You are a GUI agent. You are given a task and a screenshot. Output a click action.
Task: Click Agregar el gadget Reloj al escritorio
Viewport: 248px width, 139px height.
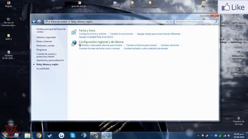point(96,37)
